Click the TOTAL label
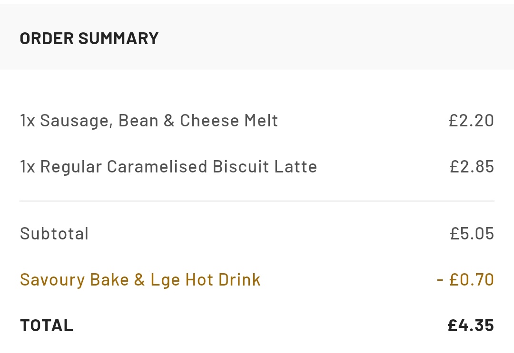Screen dimensions: 514x353 coord(47,325)
